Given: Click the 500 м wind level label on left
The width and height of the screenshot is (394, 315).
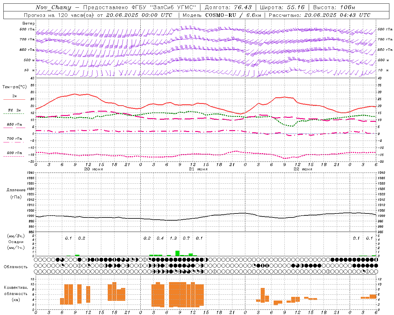Looking at the screenshot, I should [x=29, y=60].
